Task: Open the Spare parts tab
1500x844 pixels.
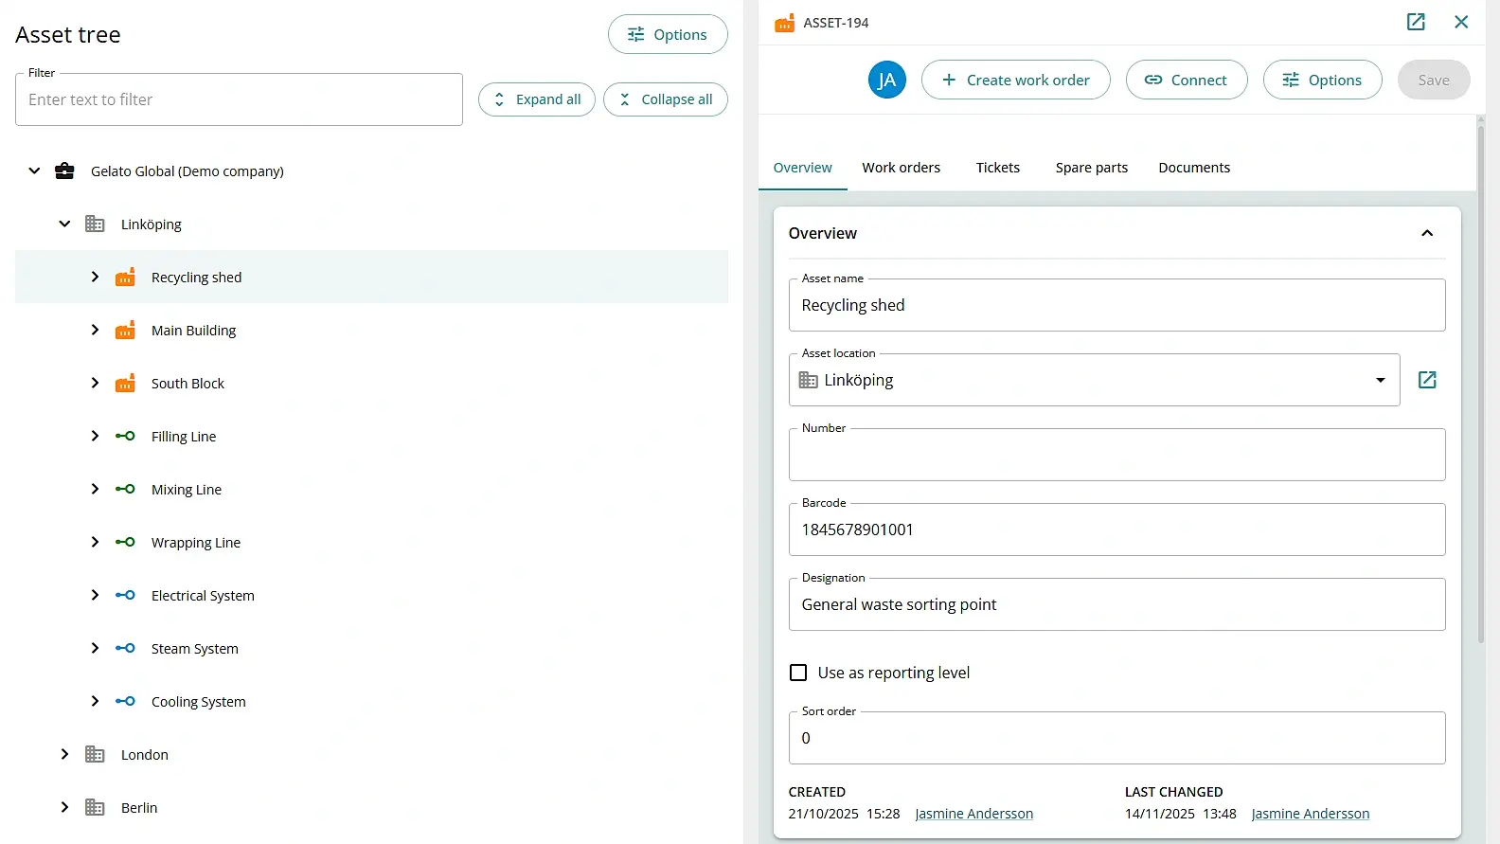Action: pos(1092,168)
